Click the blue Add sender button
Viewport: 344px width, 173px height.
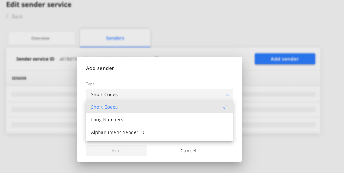tap(285, 59)
